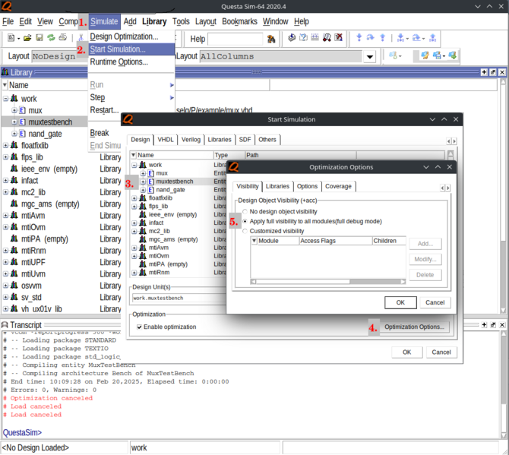This screenshot has width=509, height=455.
Task: Choose Start Simulation... from Simulate menu
Action: point(131,49)
